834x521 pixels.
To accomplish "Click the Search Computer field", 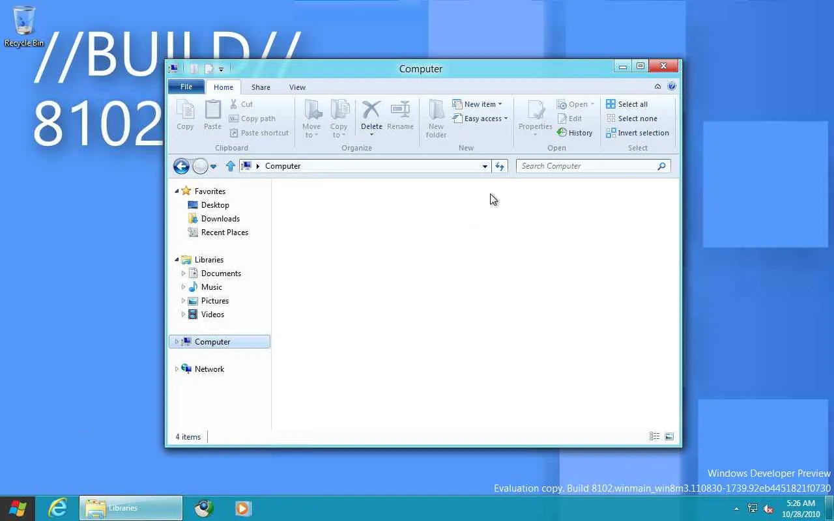I will [x=593, y=166].
